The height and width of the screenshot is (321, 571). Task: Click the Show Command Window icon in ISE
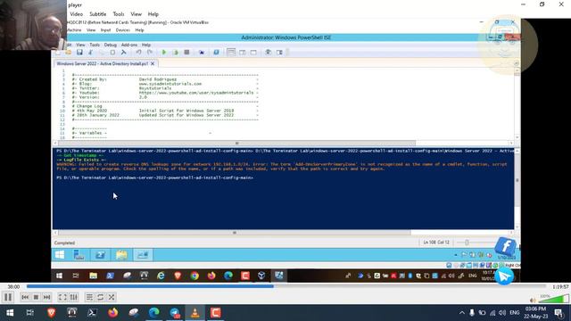click(x=268, y=53)
